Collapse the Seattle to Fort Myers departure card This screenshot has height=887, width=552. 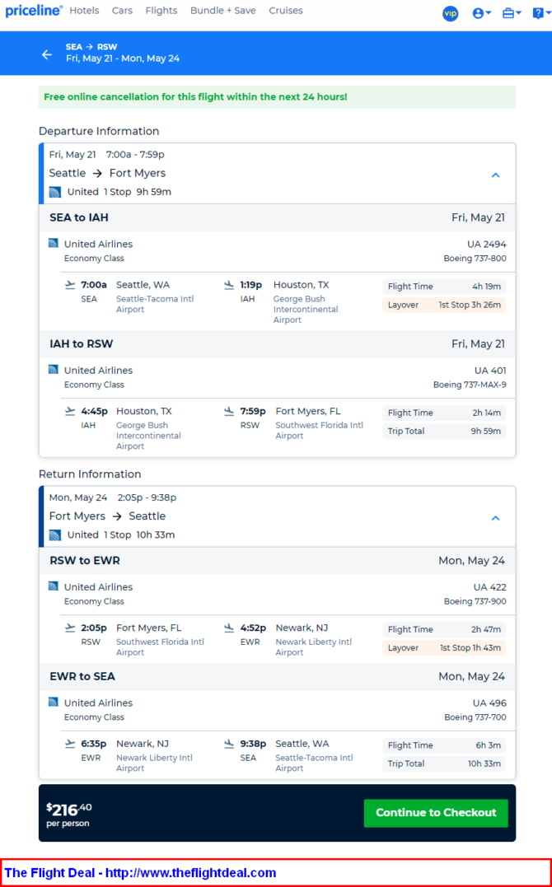[x=495, y=175]
